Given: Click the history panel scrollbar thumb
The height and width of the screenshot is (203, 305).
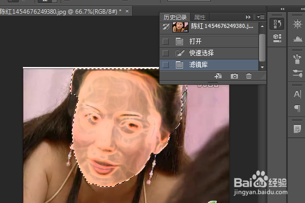Looking at the screenshot, I should pyautogui.click(x=262, y=47).
